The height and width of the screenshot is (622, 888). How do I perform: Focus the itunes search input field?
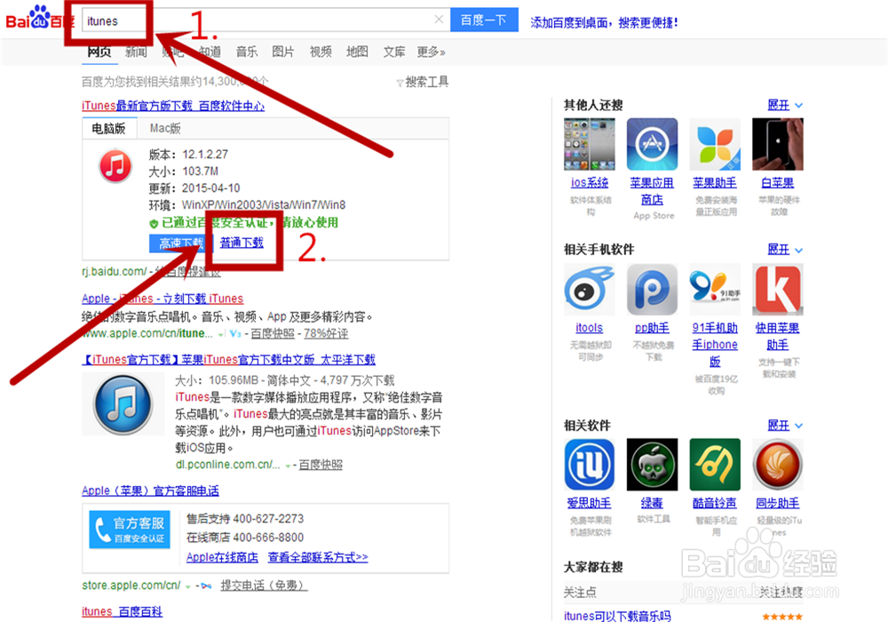click(265, 20)
